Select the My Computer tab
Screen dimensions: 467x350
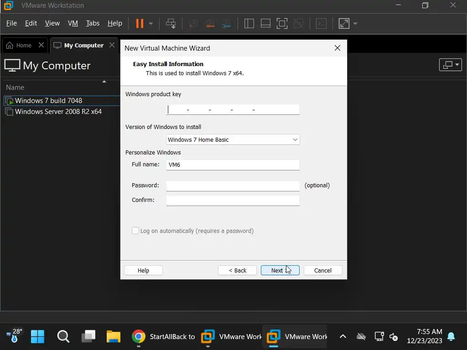tap(79, 45)
